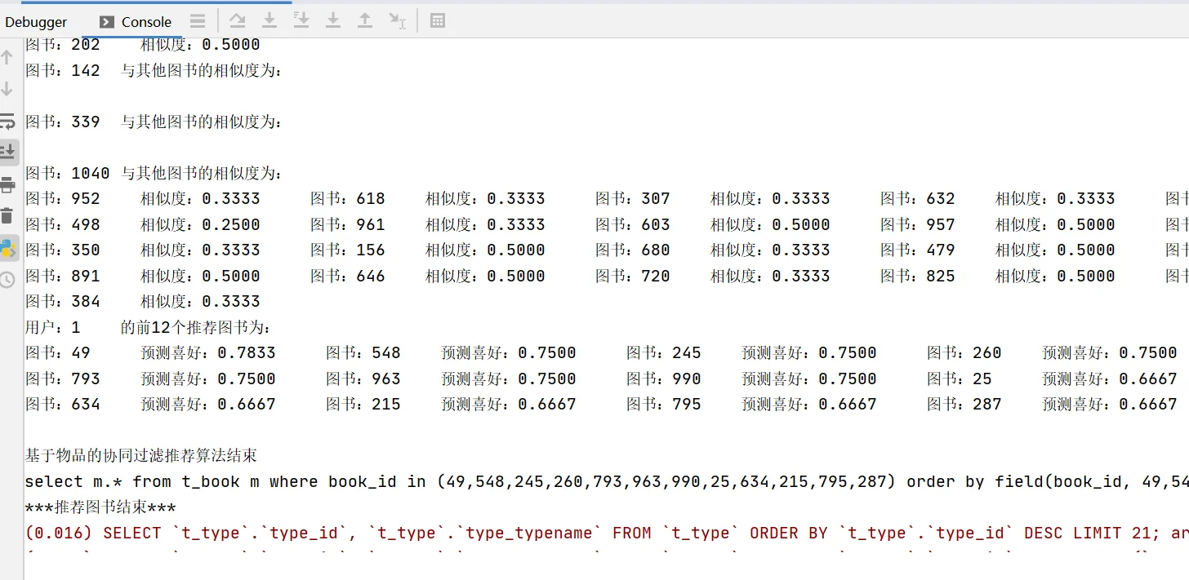
Task: Navigate up using the sidebar up arrow
Action: (x=8, y=57)
